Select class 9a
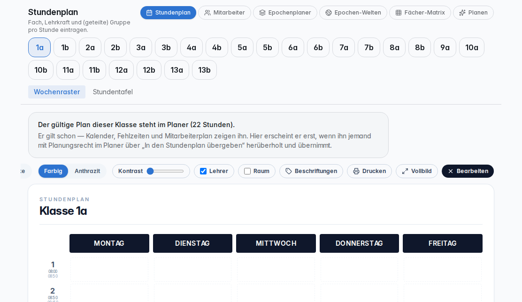This screenshot has width=522, height=302. 445,47
